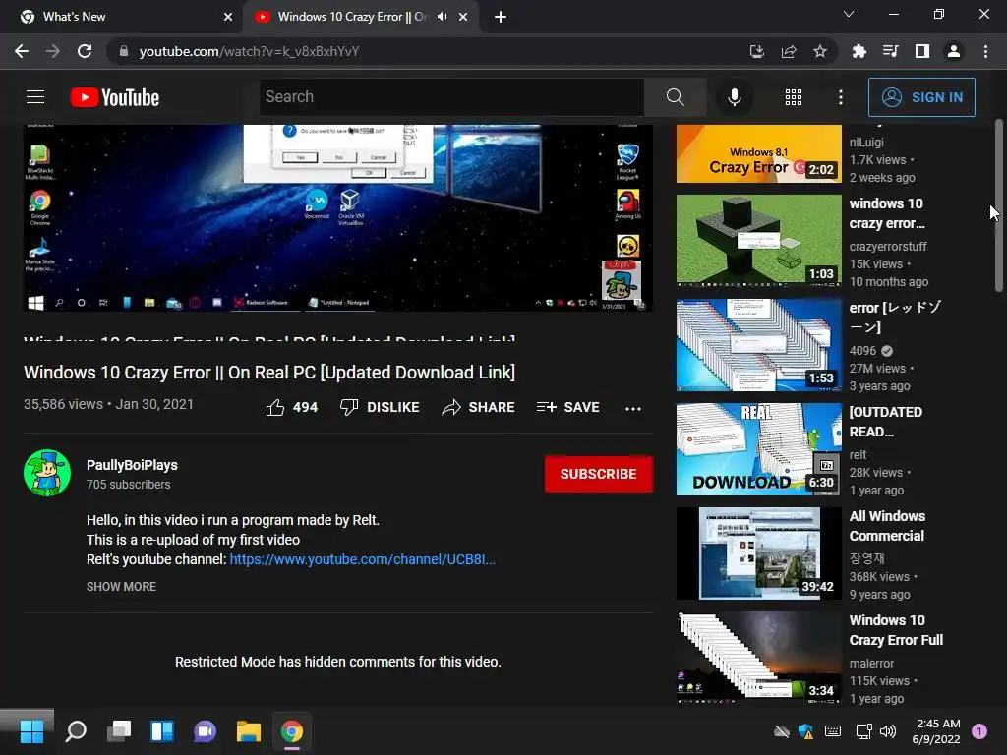Open Chrome extensions puzzle icon
1007x755 pixels.
[x=859, y=51]
